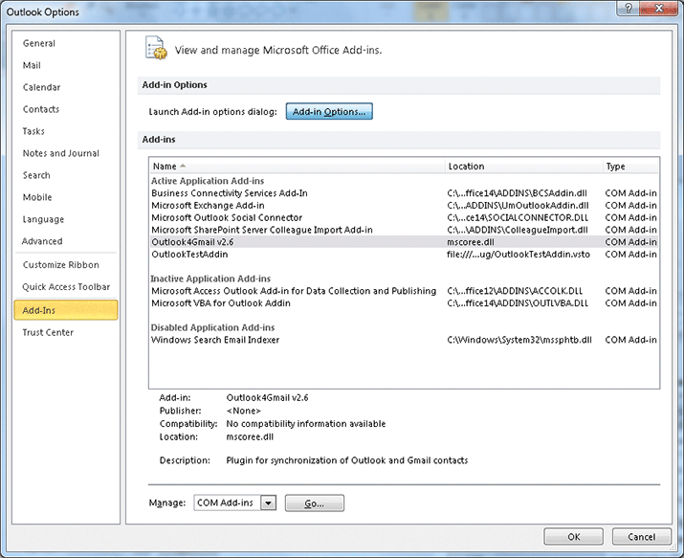Click ColleagueImport.dll location cell
The width and height of the screenshot is (684, 558).
click(x=518, y=230)
